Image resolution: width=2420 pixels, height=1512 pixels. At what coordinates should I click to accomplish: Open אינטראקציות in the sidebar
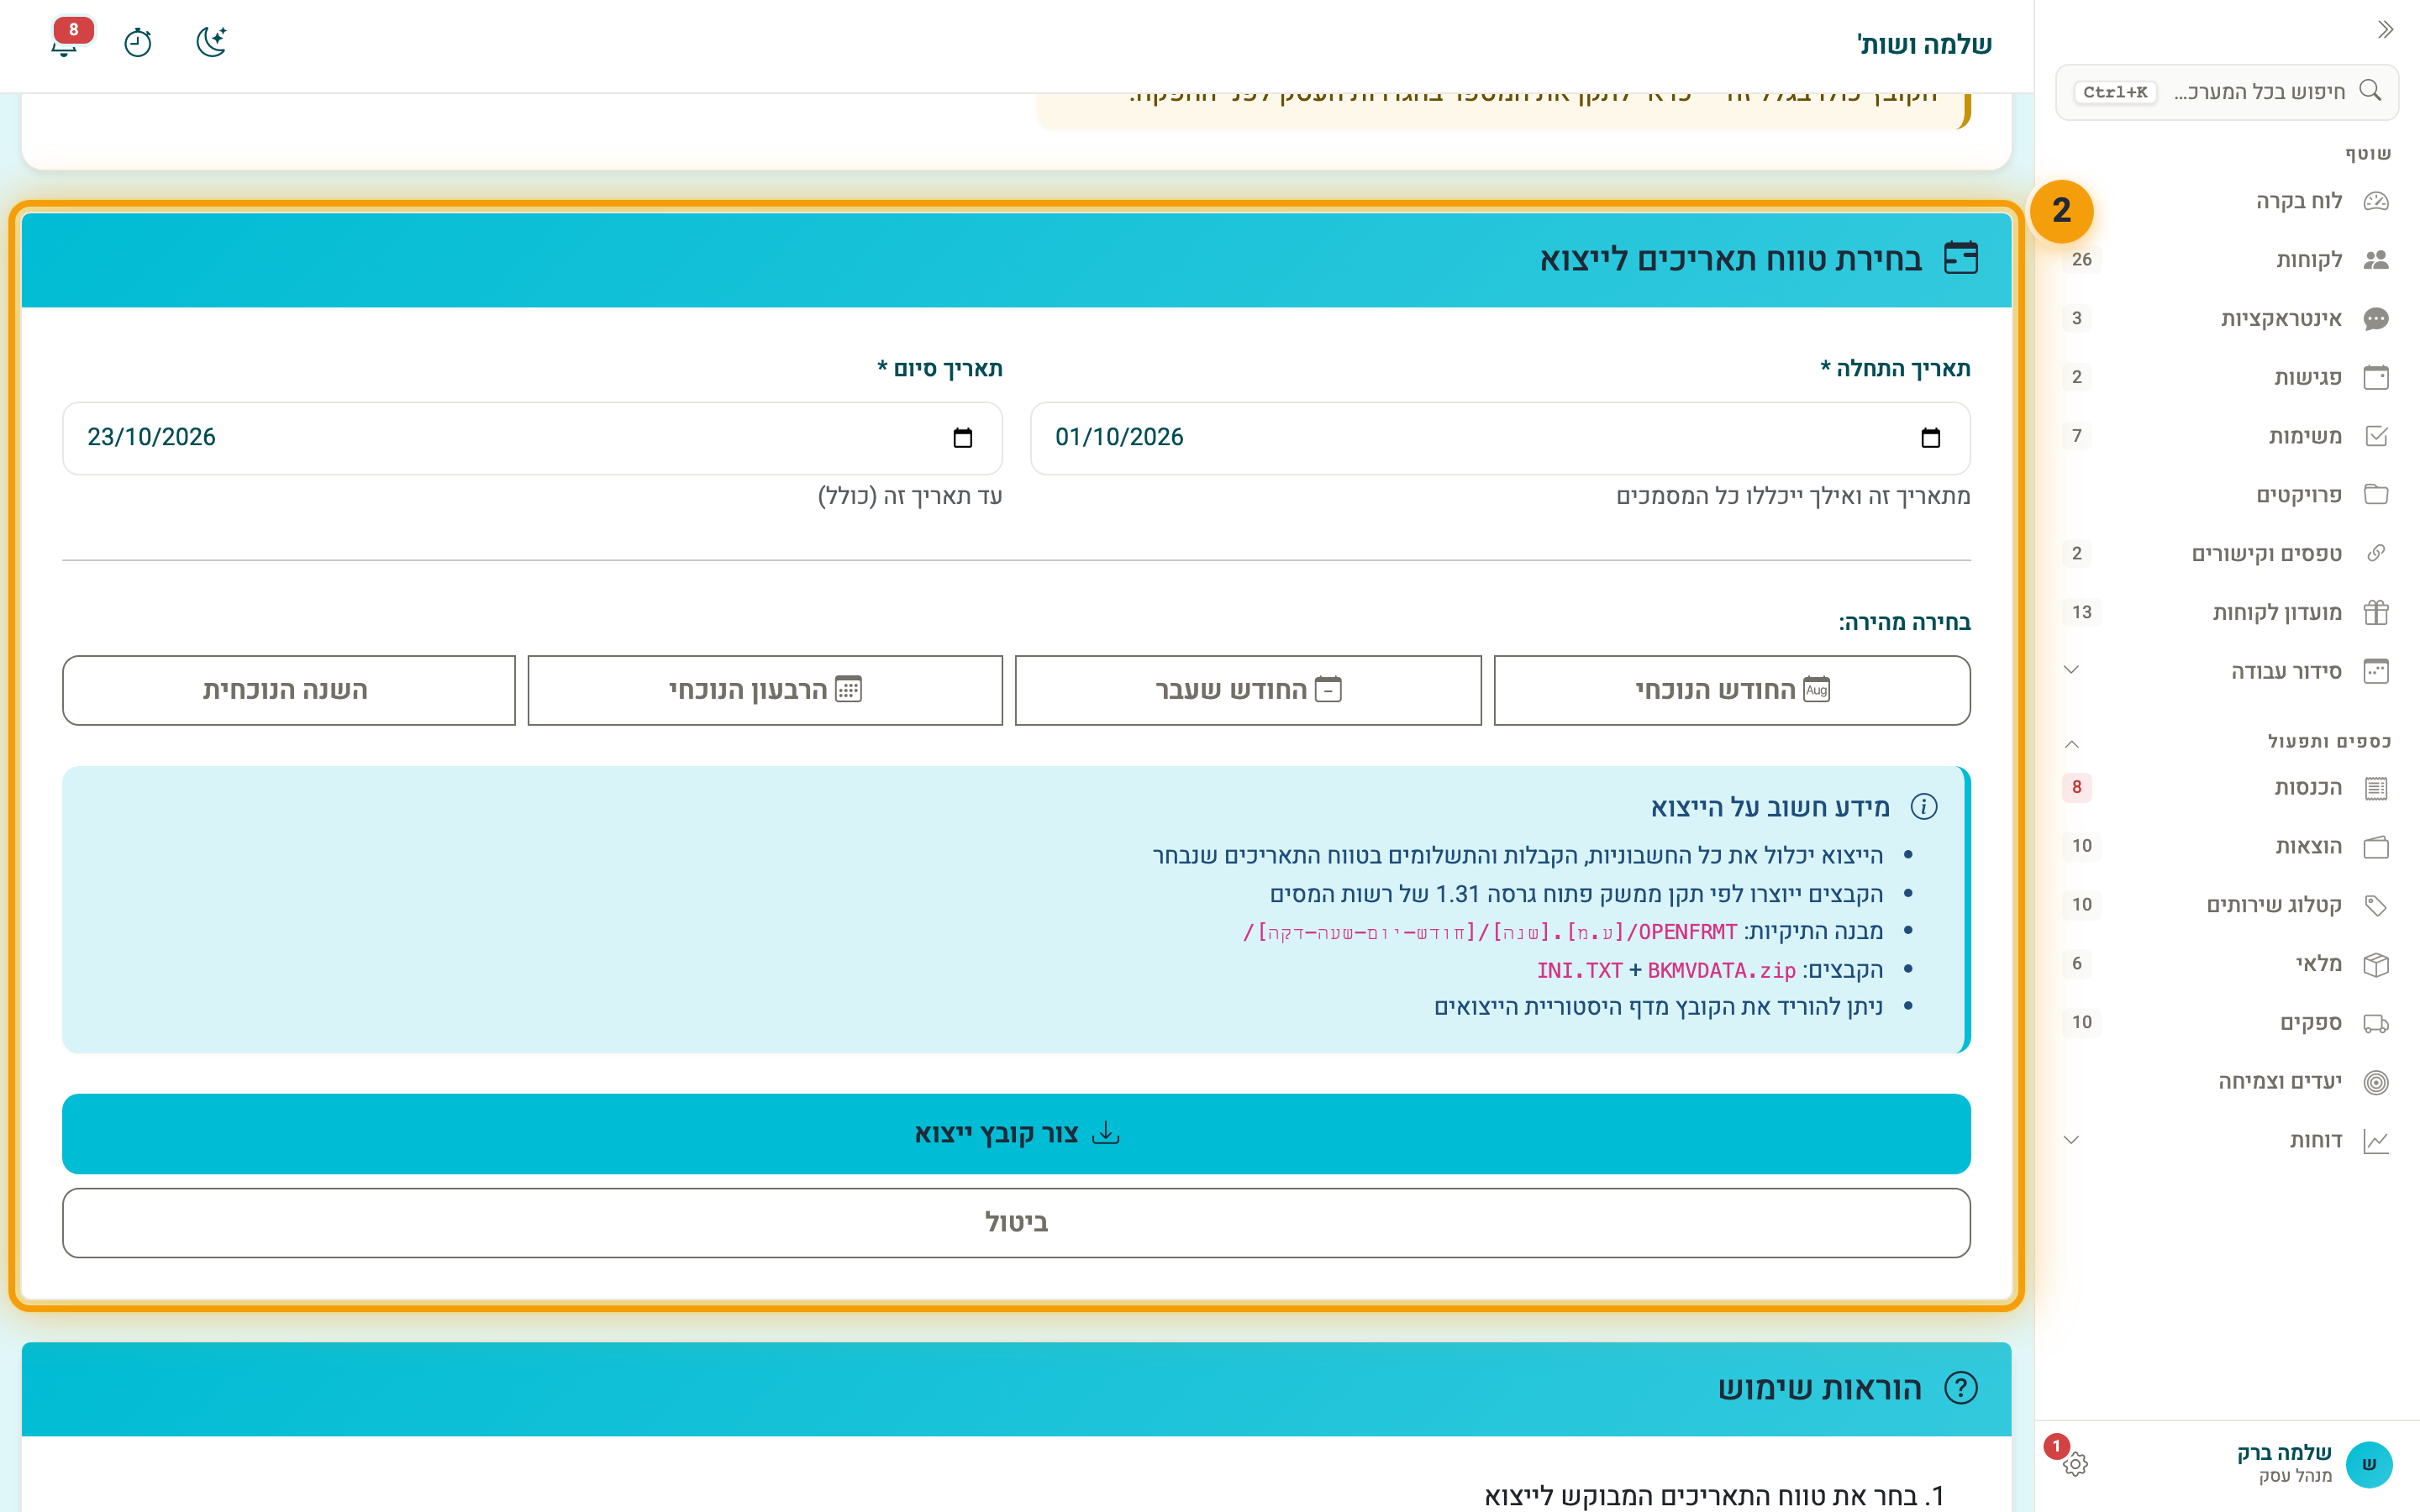(x=2227, y=319)
